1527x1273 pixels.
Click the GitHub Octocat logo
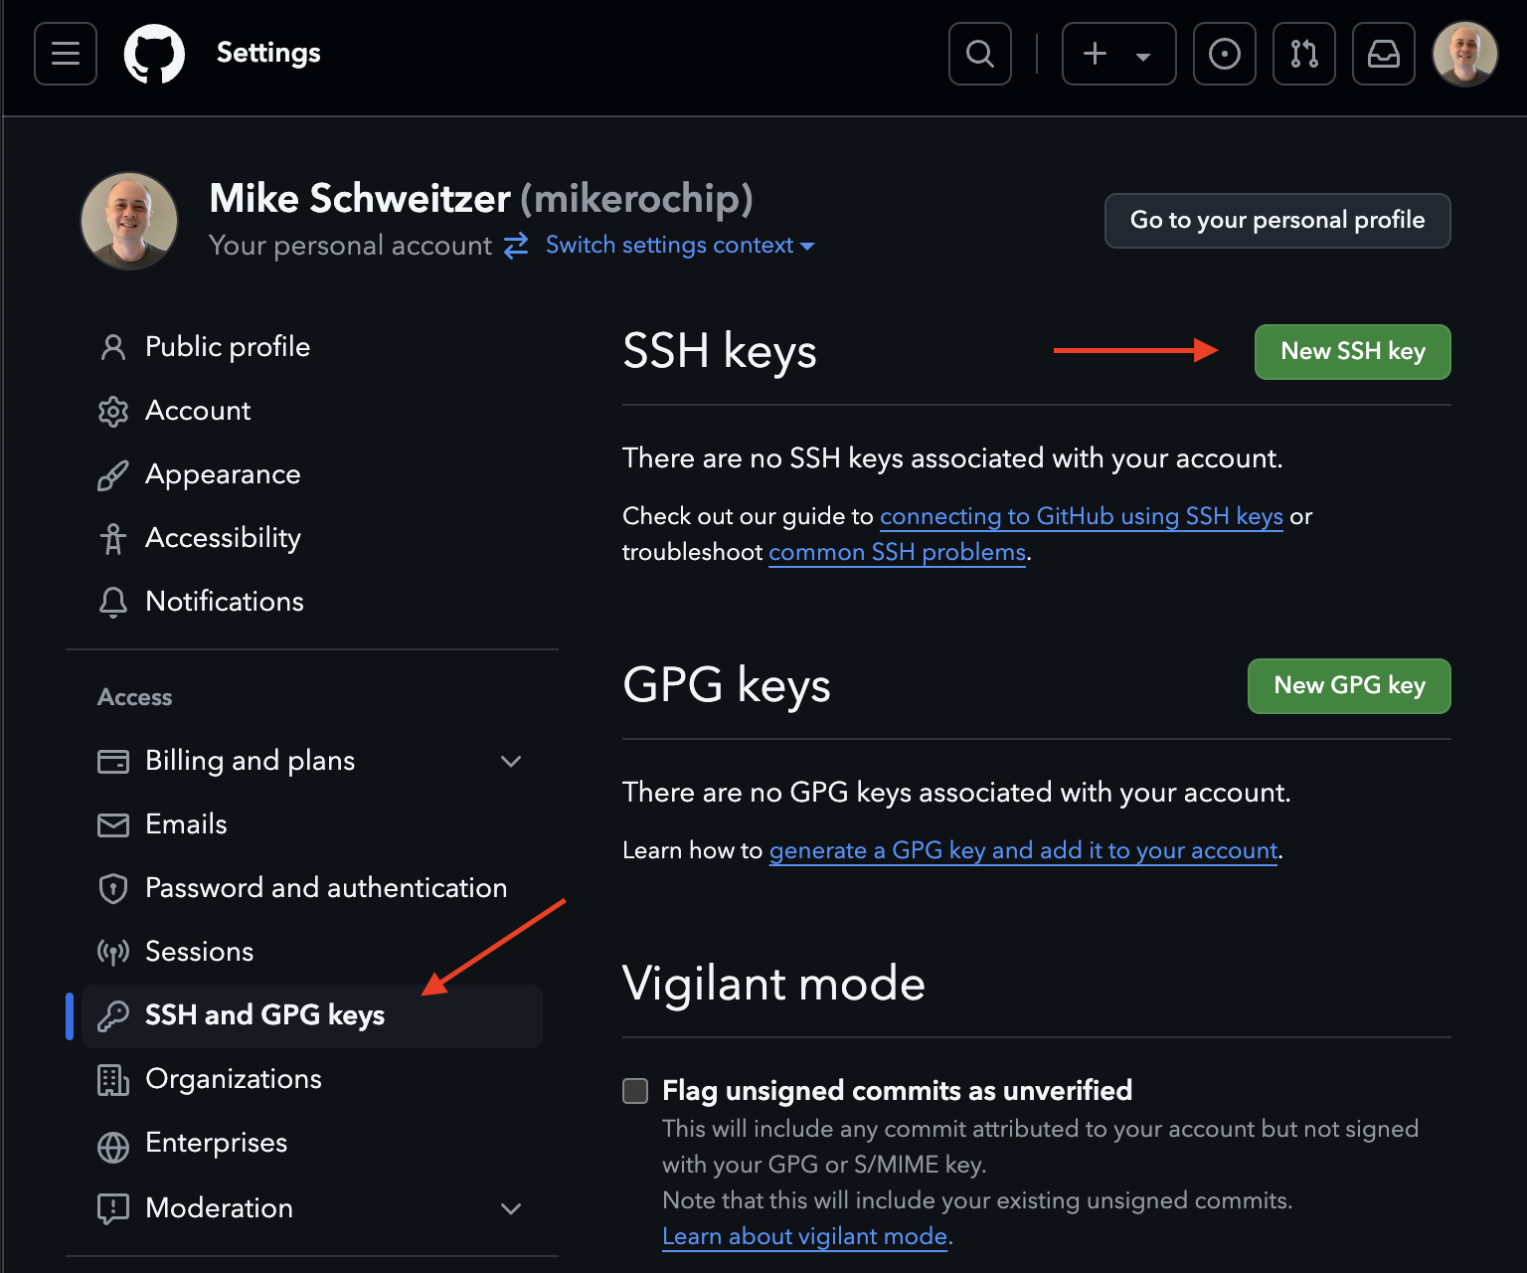154,54
